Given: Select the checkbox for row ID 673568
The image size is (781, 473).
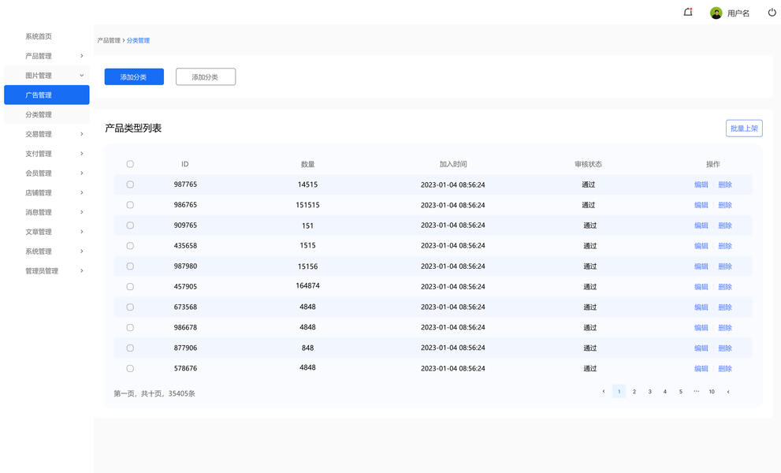Looking at the screenshot, I should pos(130,307).
